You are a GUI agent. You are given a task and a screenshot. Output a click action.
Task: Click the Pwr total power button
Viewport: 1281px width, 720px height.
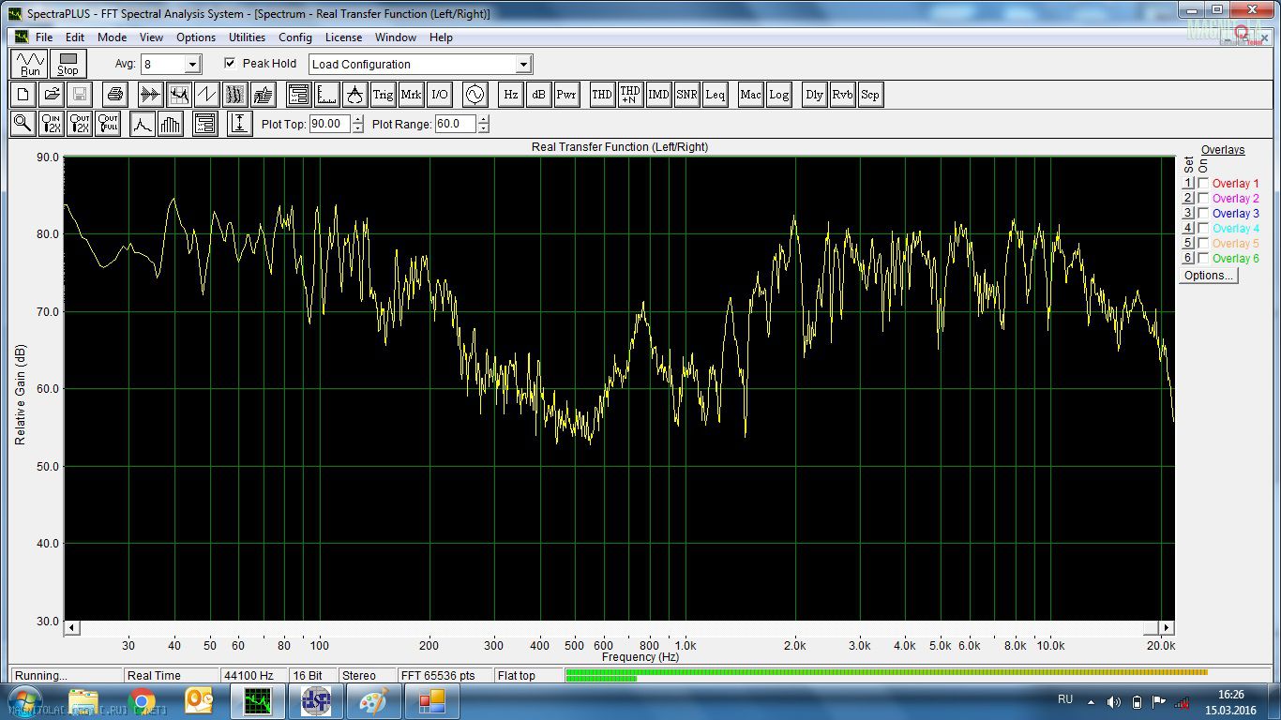[x=566, y=95]
